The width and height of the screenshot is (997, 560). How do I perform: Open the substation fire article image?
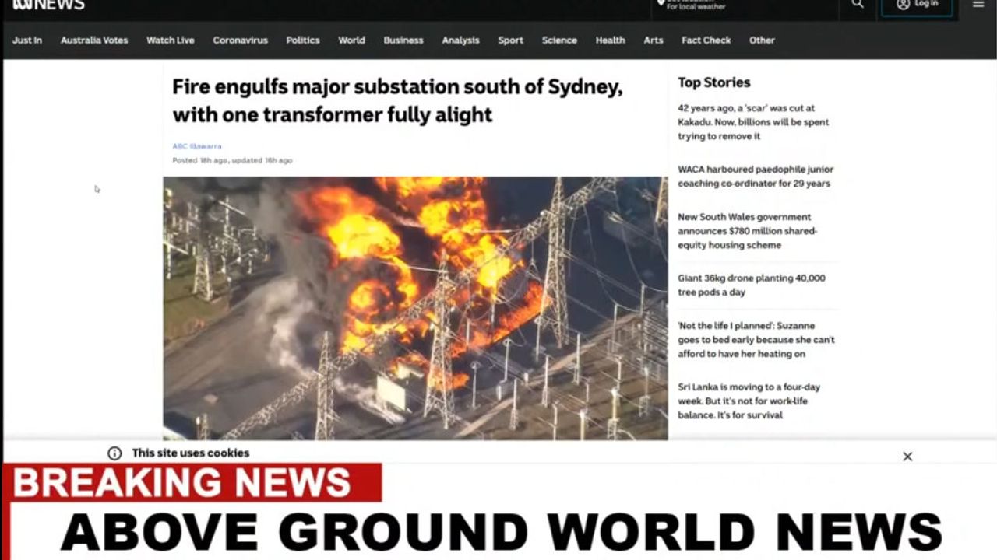tap(415, 308)
